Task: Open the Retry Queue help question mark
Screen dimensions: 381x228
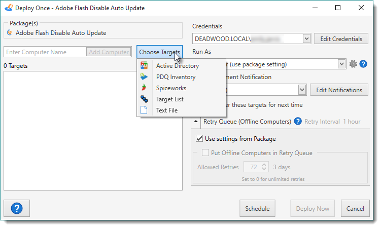Action: click(x=298, y=121)
